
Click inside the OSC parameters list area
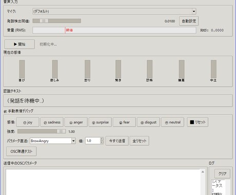coord(103,182)
